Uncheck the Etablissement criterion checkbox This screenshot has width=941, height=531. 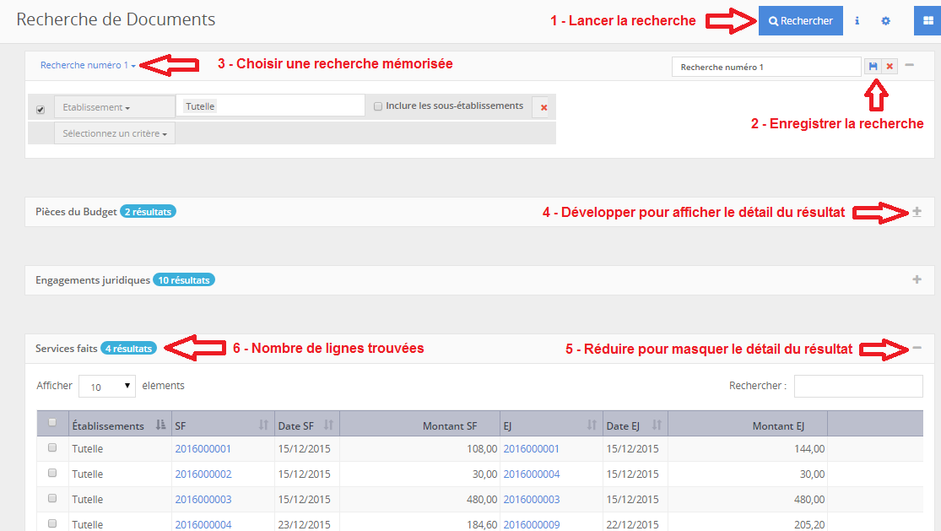41,110
